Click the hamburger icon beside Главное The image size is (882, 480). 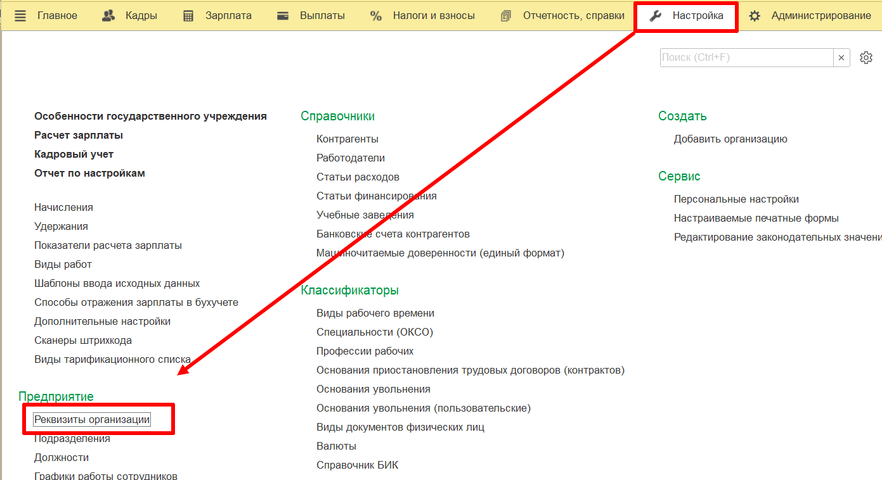coord(20,16)
